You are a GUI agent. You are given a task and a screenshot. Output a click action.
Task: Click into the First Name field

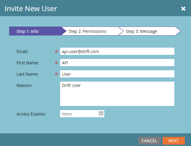117,63
